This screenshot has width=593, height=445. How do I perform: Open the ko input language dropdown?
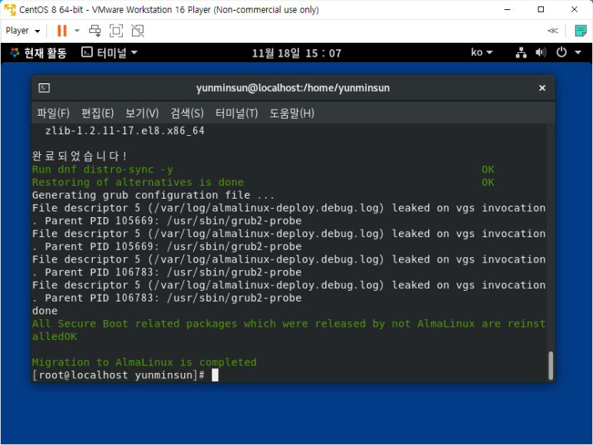tap(482, 52)
